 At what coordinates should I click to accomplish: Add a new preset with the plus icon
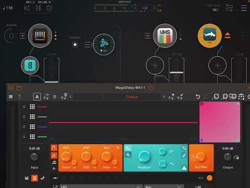[171, 96]
